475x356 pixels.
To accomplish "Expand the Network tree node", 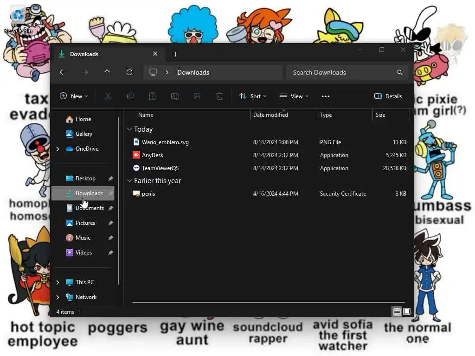I will pyautogui.click(x=58, y=297).
